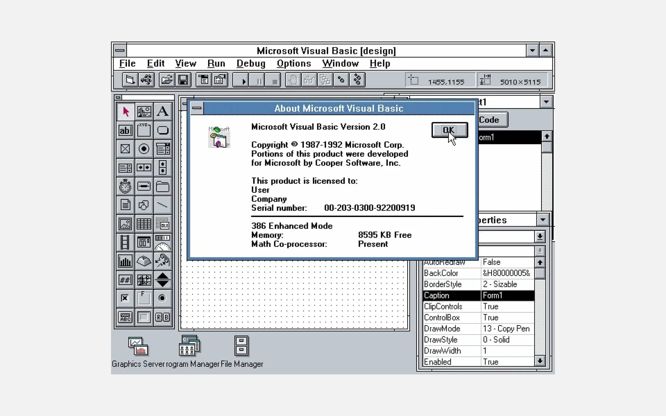Select the Label tool
666x416 pixels.
(x=163, y=111)
